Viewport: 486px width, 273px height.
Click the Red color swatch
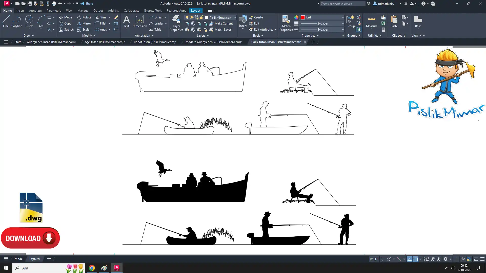(303, 17)
